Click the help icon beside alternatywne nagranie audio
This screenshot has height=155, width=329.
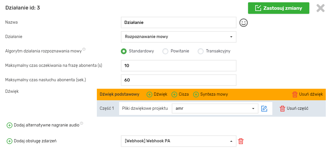82,124
